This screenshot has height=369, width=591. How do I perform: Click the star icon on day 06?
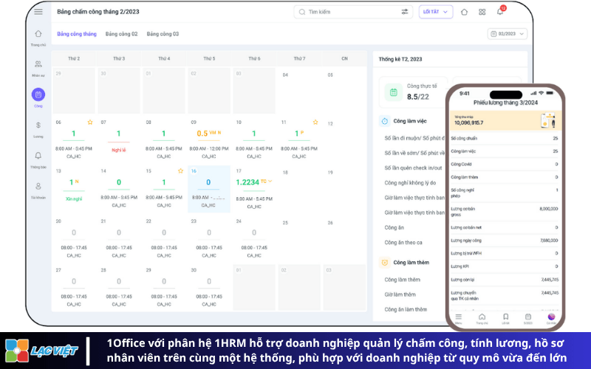click(x=89, y=122)
